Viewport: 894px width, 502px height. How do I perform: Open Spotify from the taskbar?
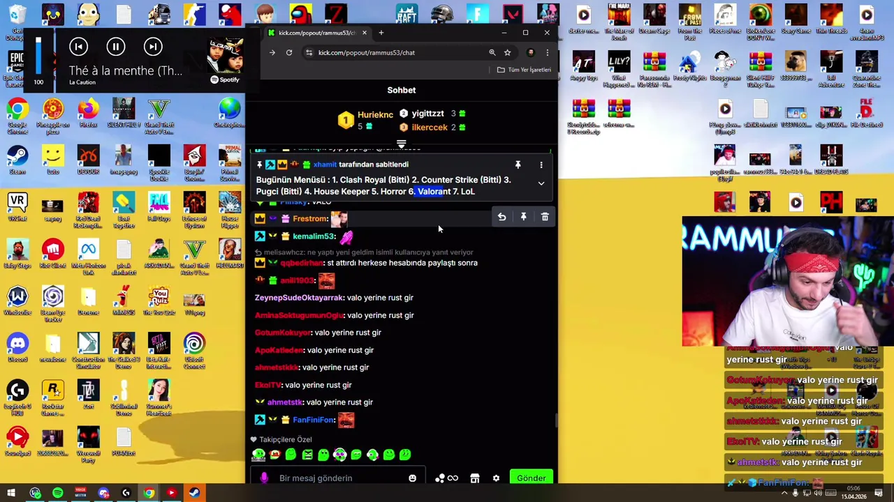58,493
